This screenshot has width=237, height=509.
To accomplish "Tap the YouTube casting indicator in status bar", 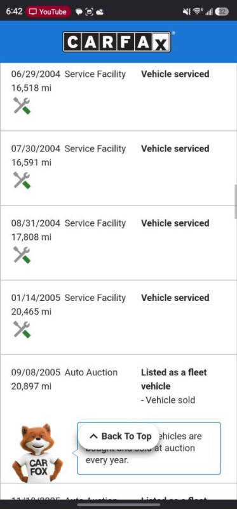I will [48, 11].
